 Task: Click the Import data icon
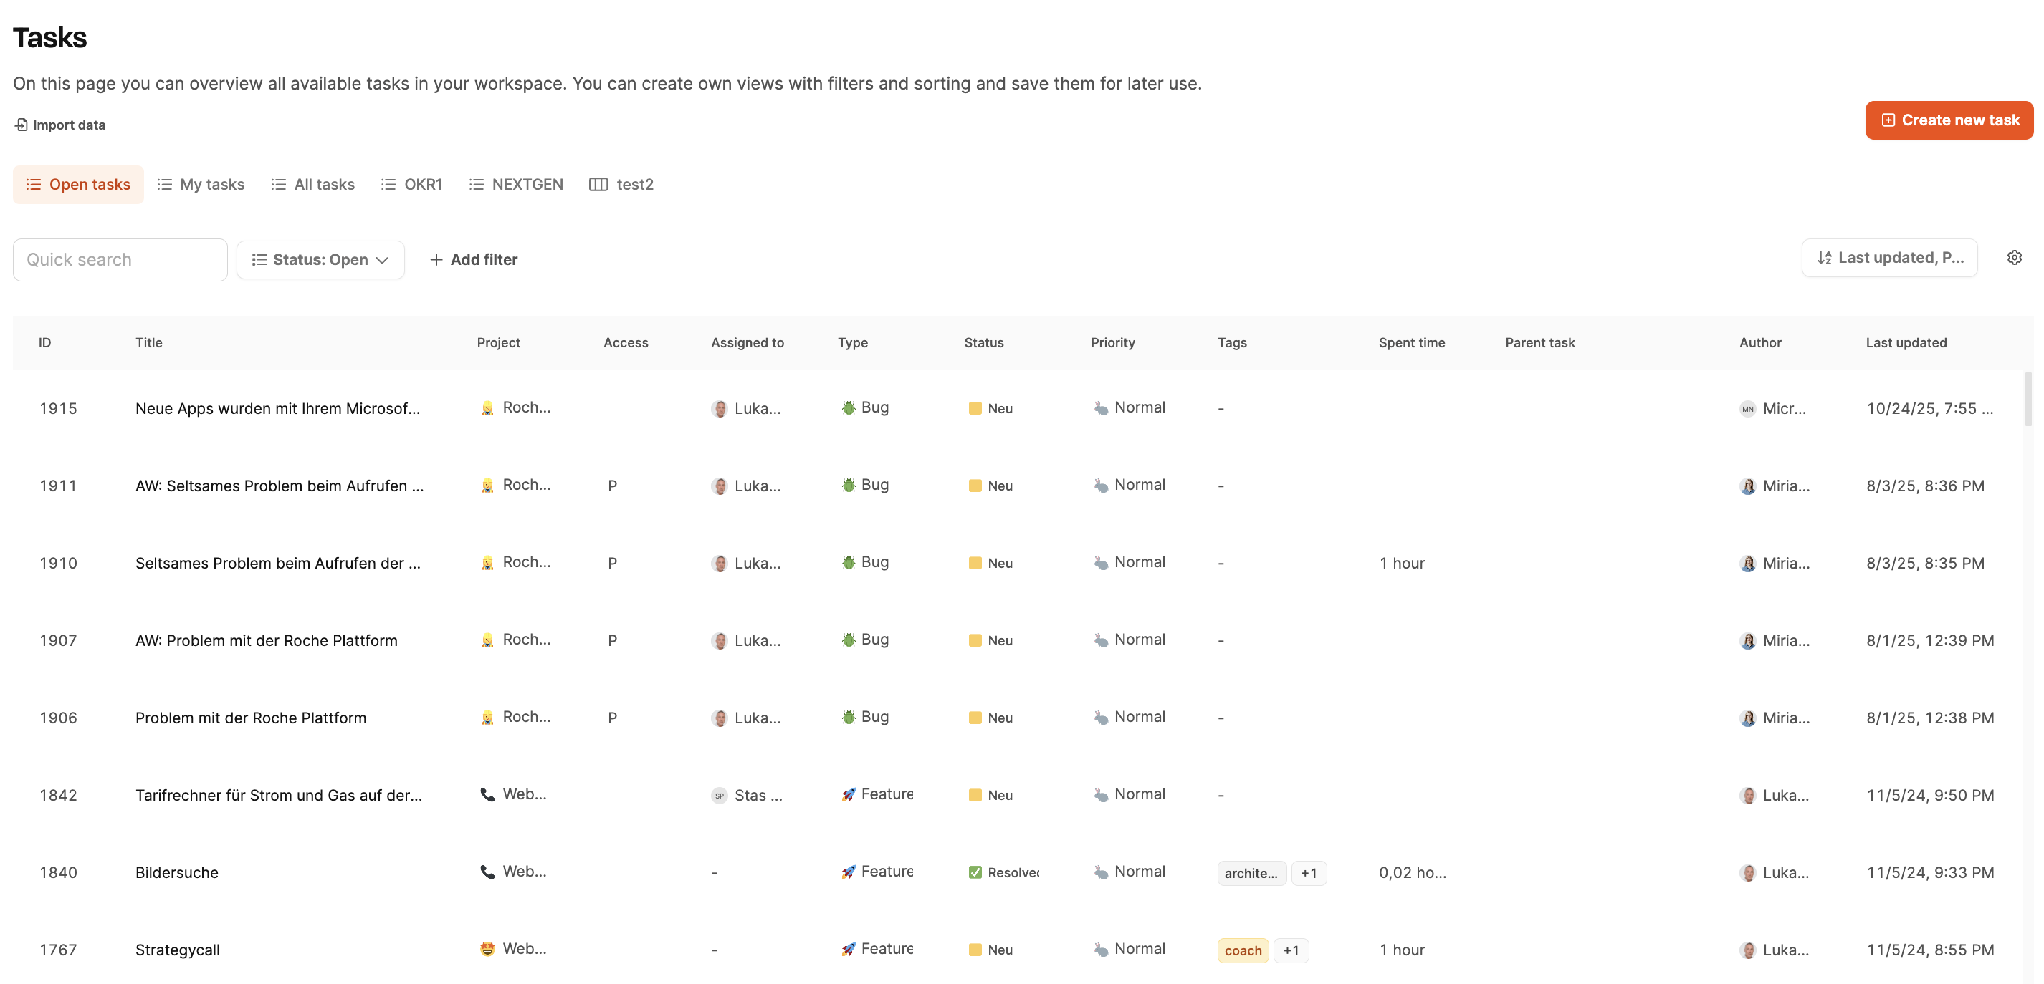click(22, 125)
